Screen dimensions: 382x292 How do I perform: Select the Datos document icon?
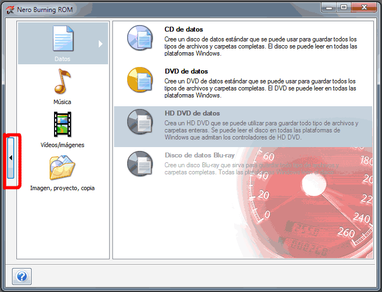(x=63, y=39)
